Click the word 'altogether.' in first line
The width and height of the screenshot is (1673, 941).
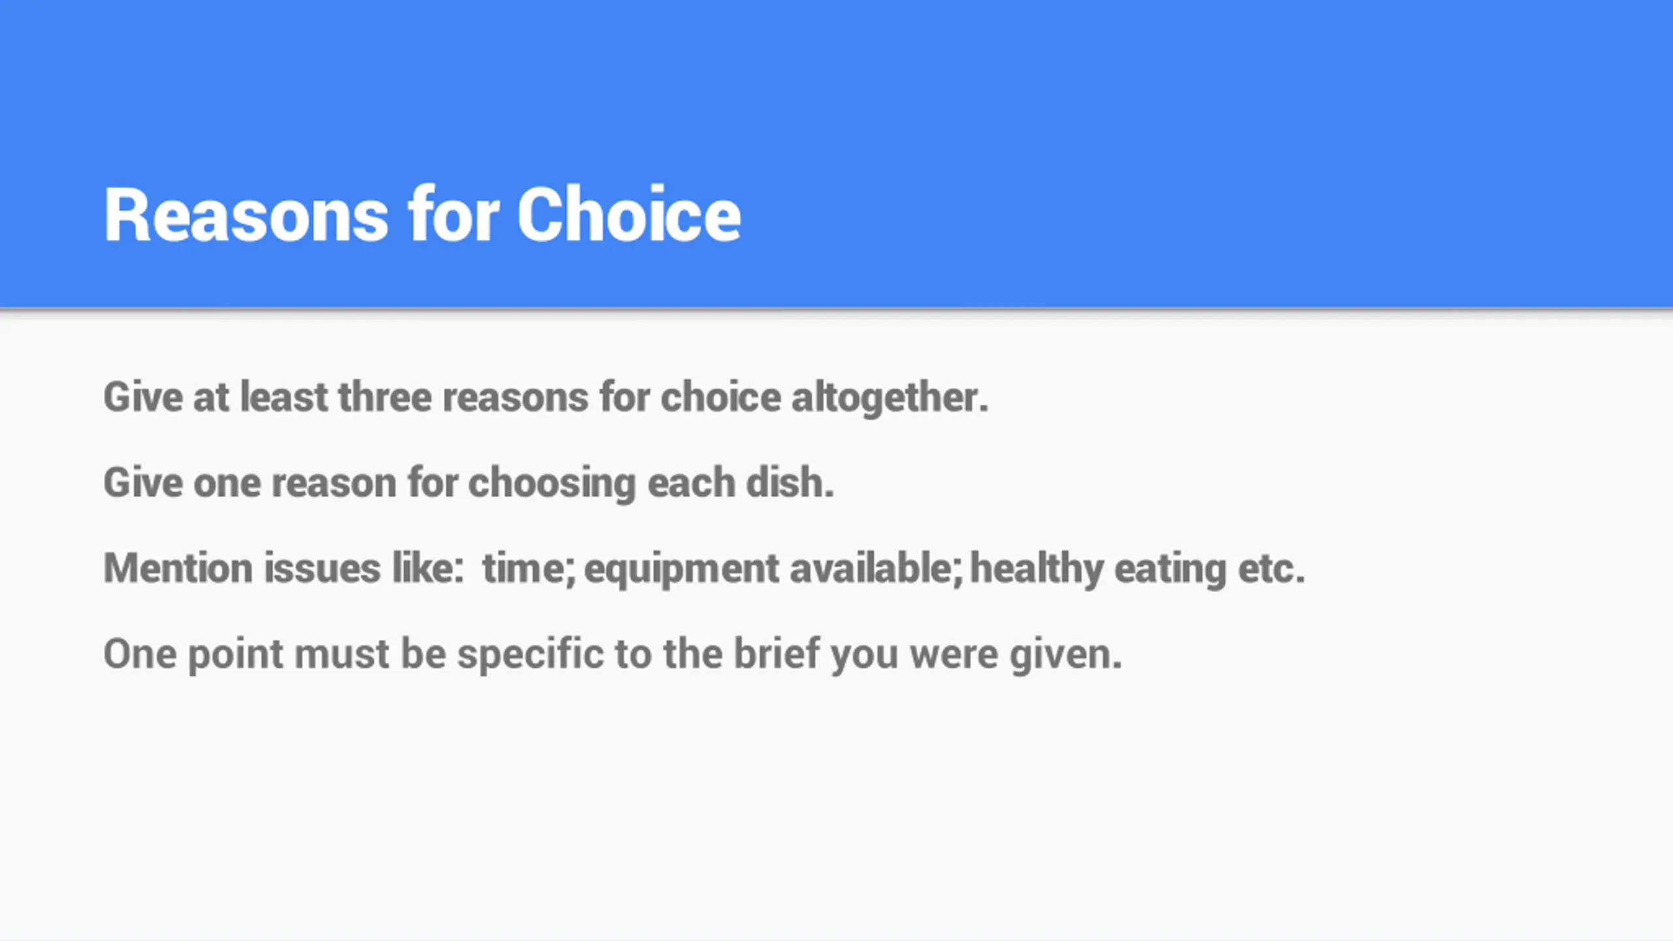click(890, 397)
